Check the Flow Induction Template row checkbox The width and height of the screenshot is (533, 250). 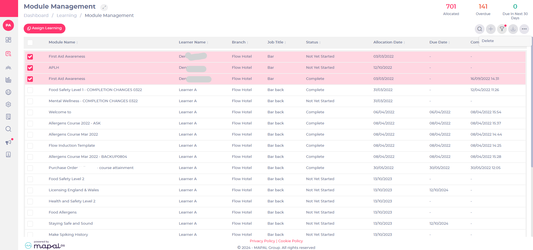pyautogui.click(x=30, y=146)
